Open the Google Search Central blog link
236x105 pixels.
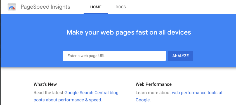point(91,93)
